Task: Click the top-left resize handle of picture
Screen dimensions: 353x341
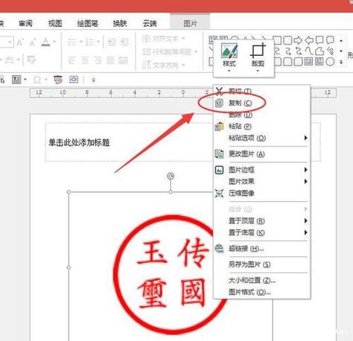Action: point(69,192)
